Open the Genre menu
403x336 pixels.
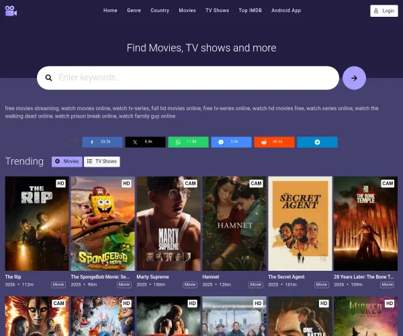tap(134, 11)
